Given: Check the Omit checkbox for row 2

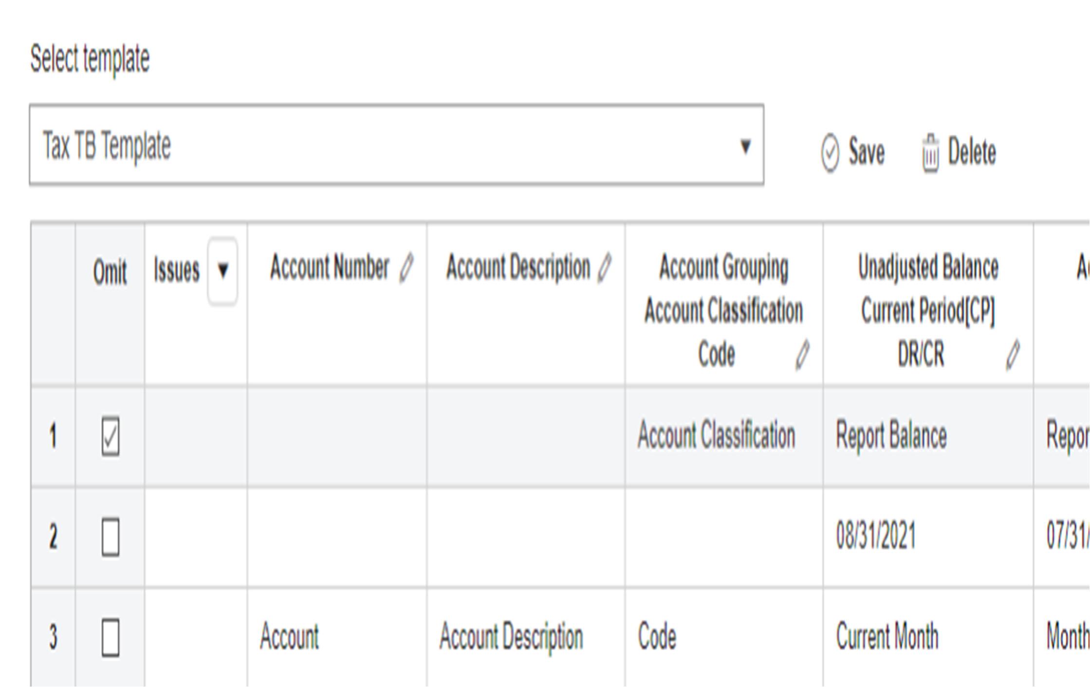Looking at the screenshot, I should [x=111, y=537].
